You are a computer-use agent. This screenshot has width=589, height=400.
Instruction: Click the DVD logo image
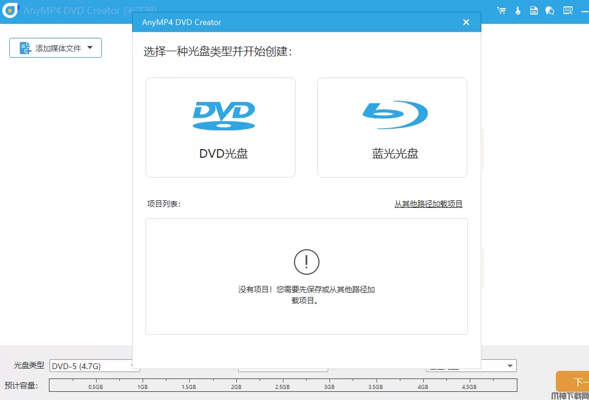(223, 116)
